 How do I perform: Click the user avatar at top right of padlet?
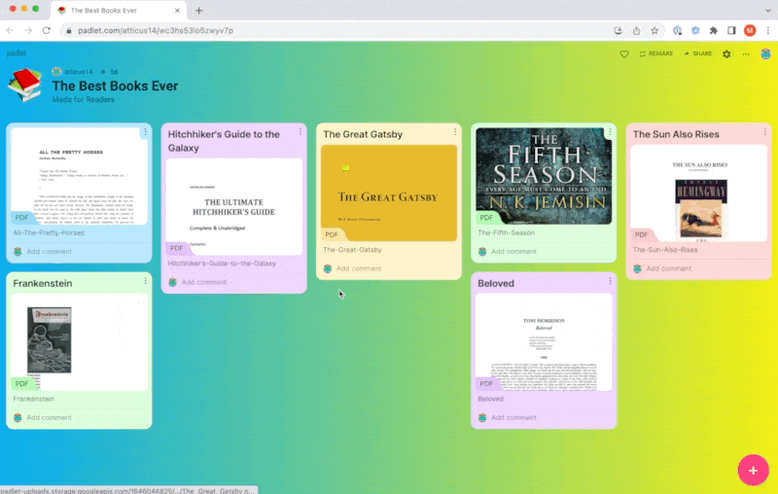pyautogui.click(x=765, y=53)
